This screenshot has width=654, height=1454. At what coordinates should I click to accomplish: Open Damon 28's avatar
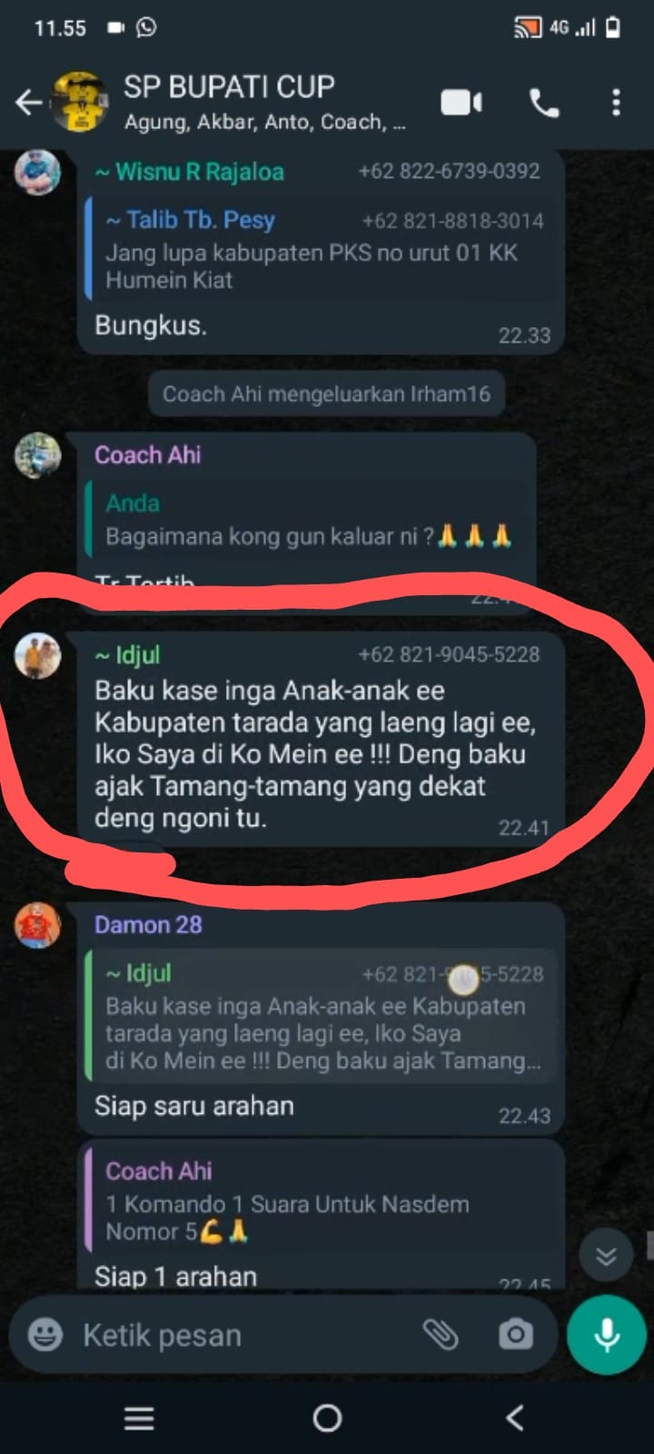(x=38, y=926)
